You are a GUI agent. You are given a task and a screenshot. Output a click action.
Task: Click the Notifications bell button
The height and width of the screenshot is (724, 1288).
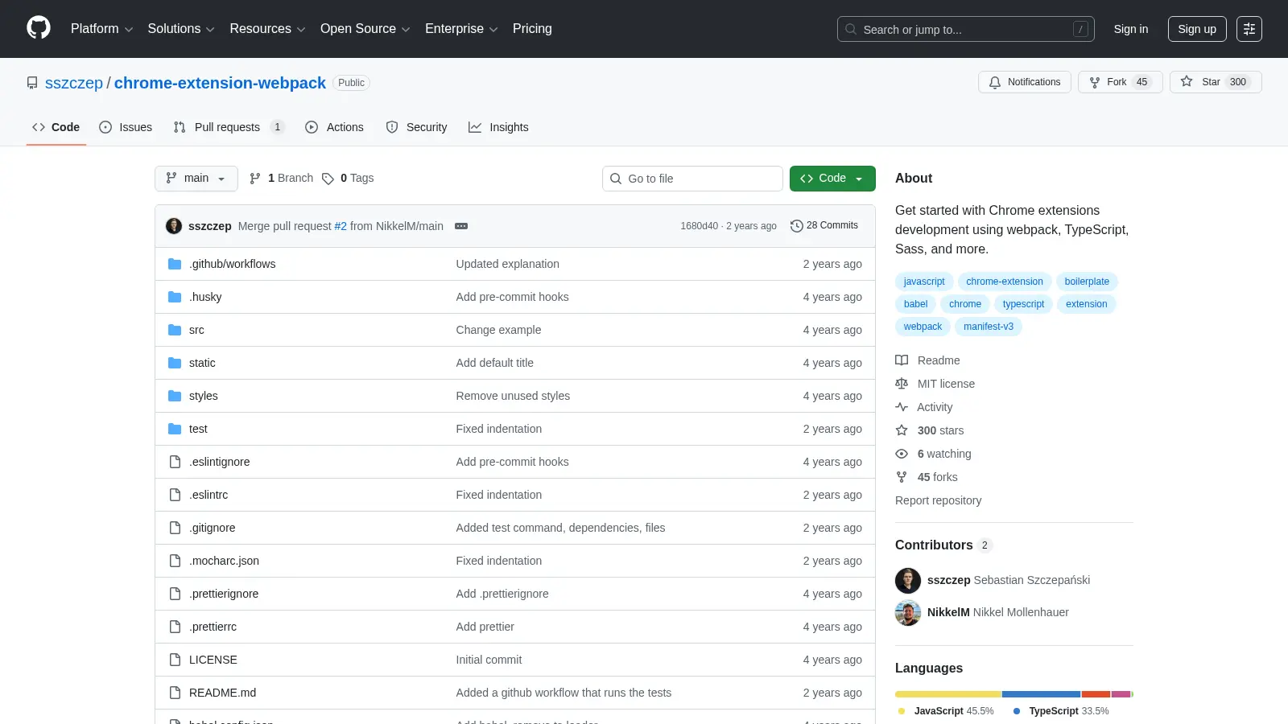coord(1025,82)
